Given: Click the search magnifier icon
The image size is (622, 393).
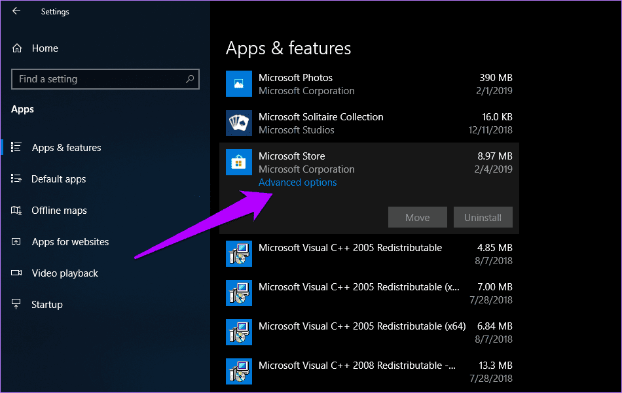Looking at the screenshot, I should [x=190, y=79].
